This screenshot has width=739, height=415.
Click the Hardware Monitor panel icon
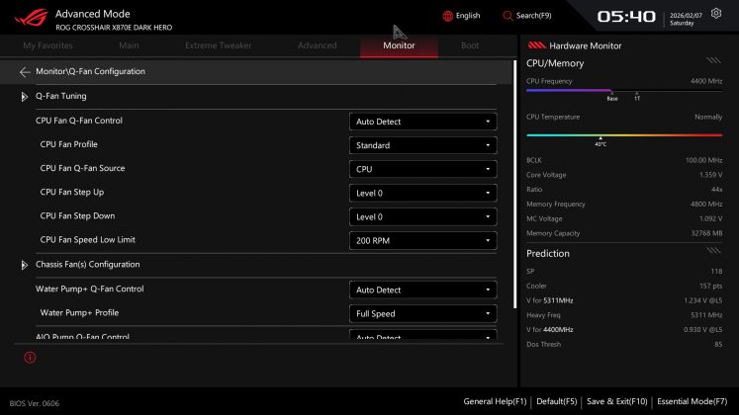coord(537,45)
